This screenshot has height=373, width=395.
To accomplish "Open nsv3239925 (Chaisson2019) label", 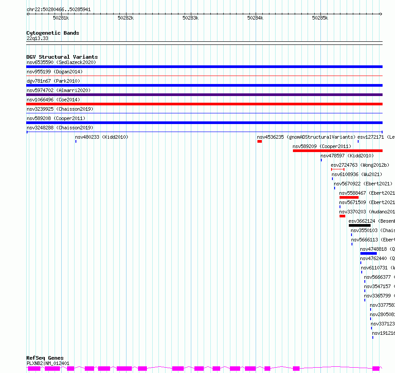I will click(60, 109).
